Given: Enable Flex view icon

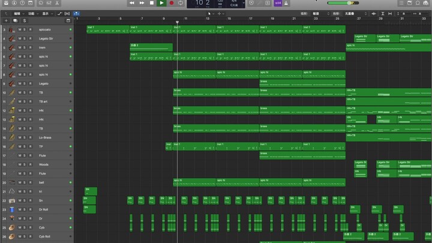Looking at the screenshot, I should coord(67,13).
